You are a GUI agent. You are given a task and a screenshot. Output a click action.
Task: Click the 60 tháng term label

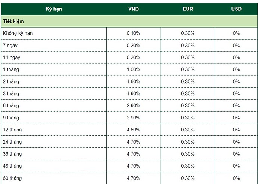point(12,178)
